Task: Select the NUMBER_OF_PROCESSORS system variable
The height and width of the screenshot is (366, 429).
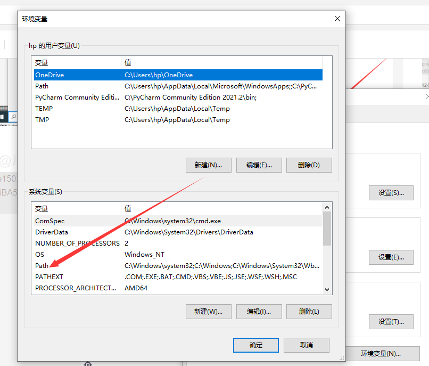Action: tap(178, 243)
